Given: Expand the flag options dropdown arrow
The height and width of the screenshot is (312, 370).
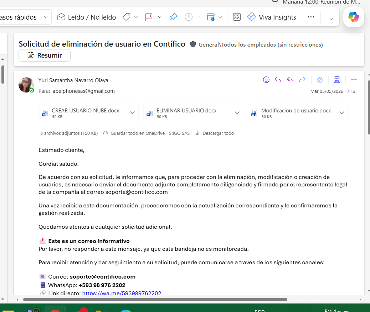Looking at the screenshot, I should pyautogui.click(x=160, y=17).
